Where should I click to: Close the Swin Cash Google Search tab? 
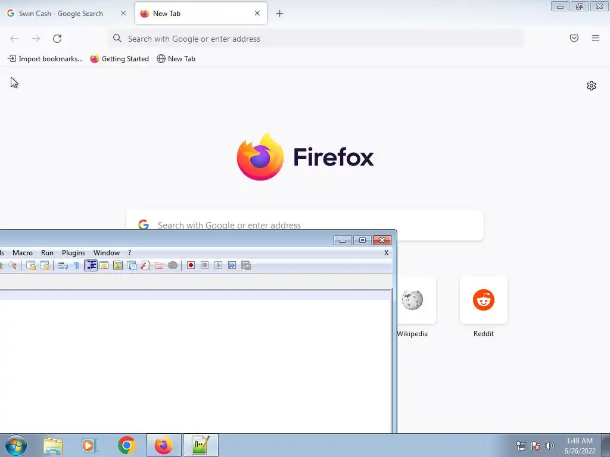click(123, 13)
